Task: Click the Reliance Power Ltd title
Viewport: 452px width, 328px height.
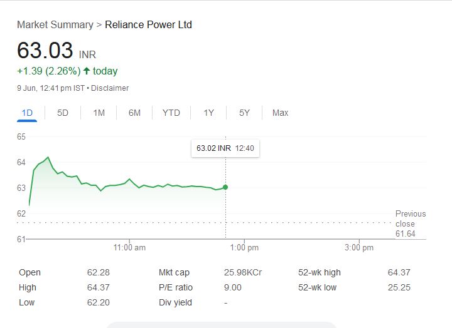Action: coord(148,25)
